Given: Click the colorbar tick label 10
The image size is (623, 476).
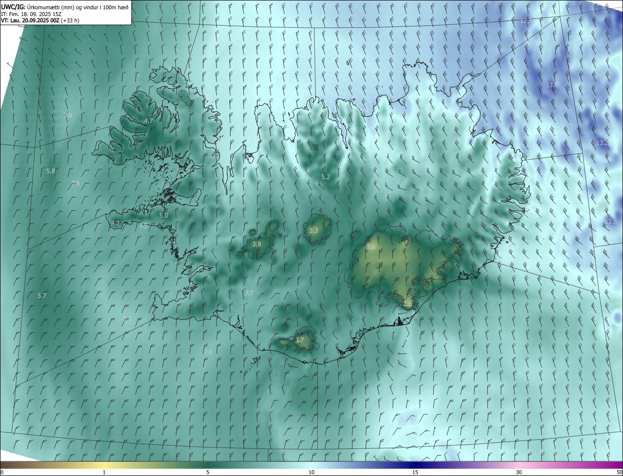Looking at the screenshot, I should tap(311, 472).
